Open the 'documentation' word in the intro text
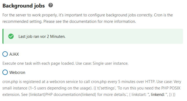 click(x=83, y=21)
